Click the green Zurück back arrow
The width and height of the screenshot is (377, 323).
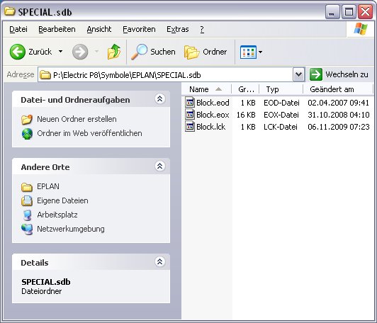coord(17,52)
